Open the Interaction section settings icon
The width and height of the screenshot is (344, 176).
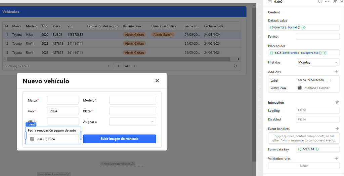[337, 102]
